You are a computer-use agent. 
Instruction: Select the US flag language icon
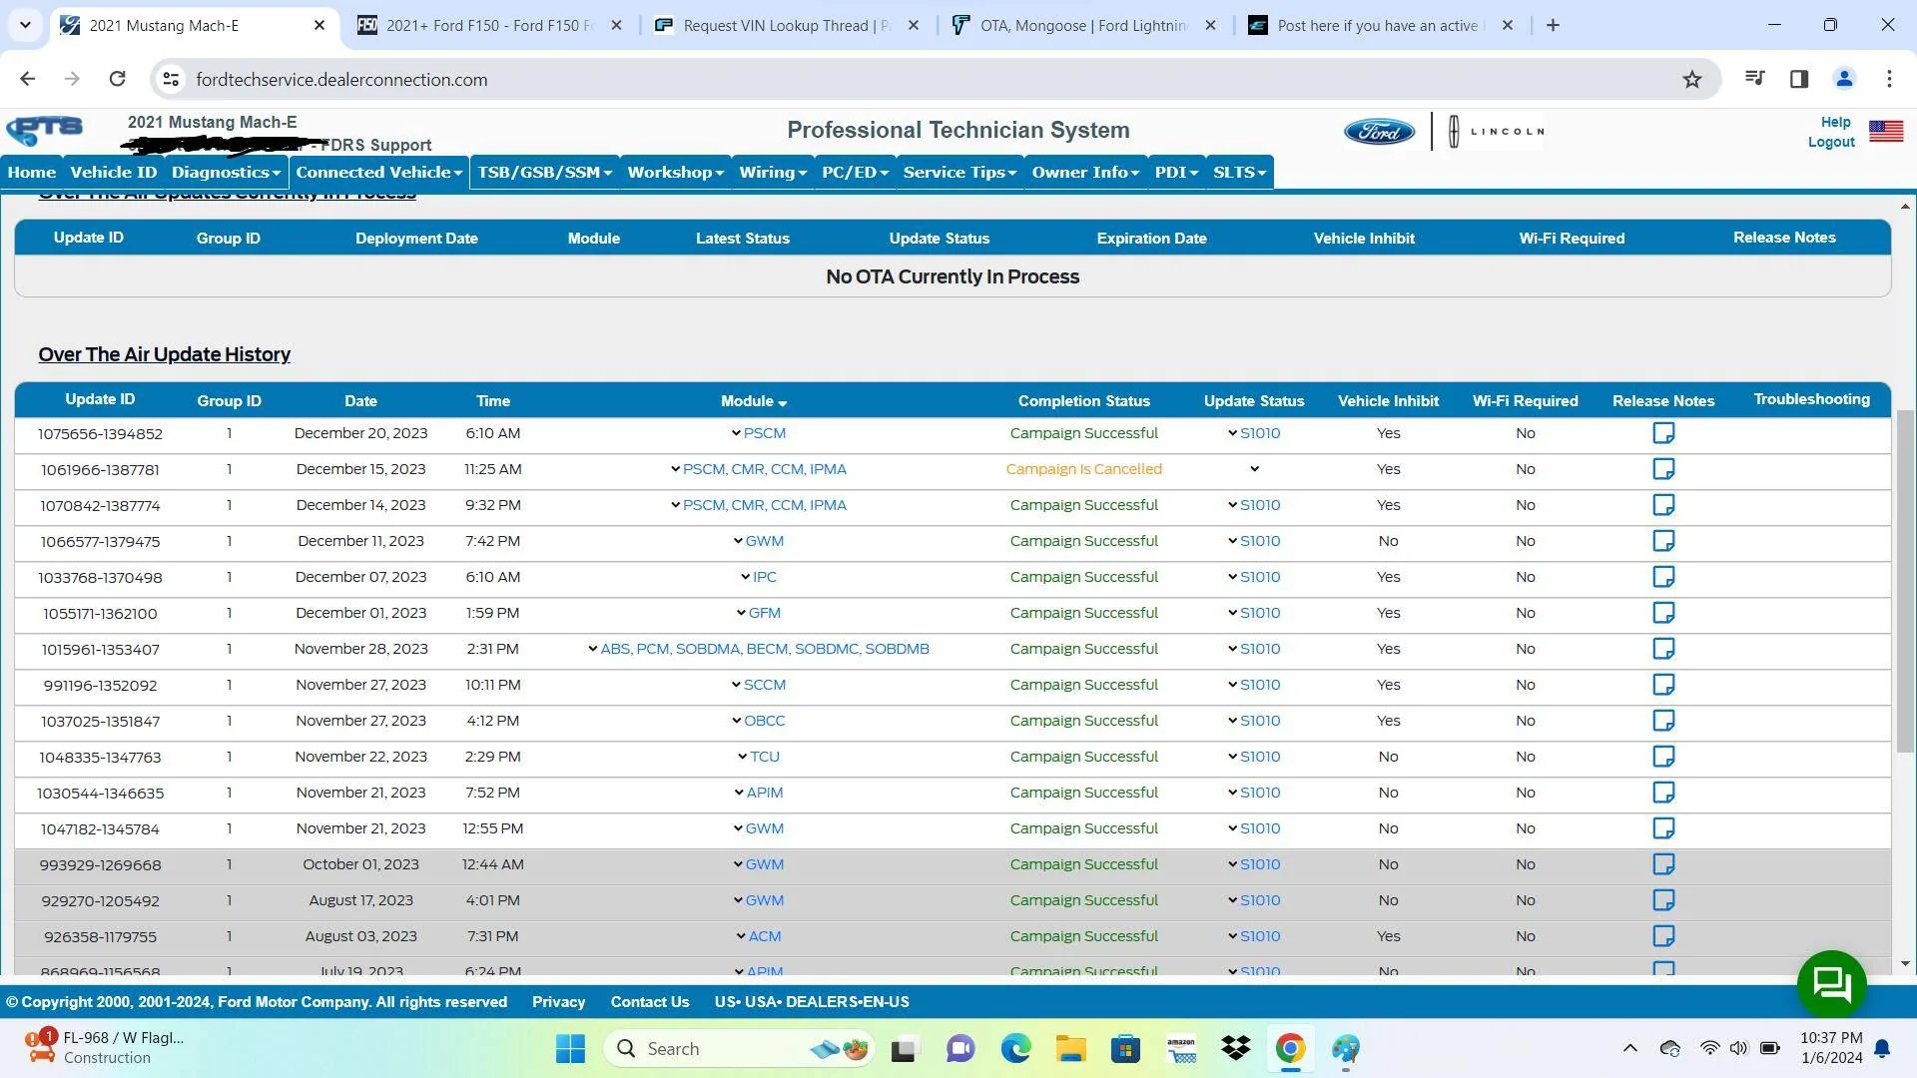pyautogui.click(x=1886, y=131)
